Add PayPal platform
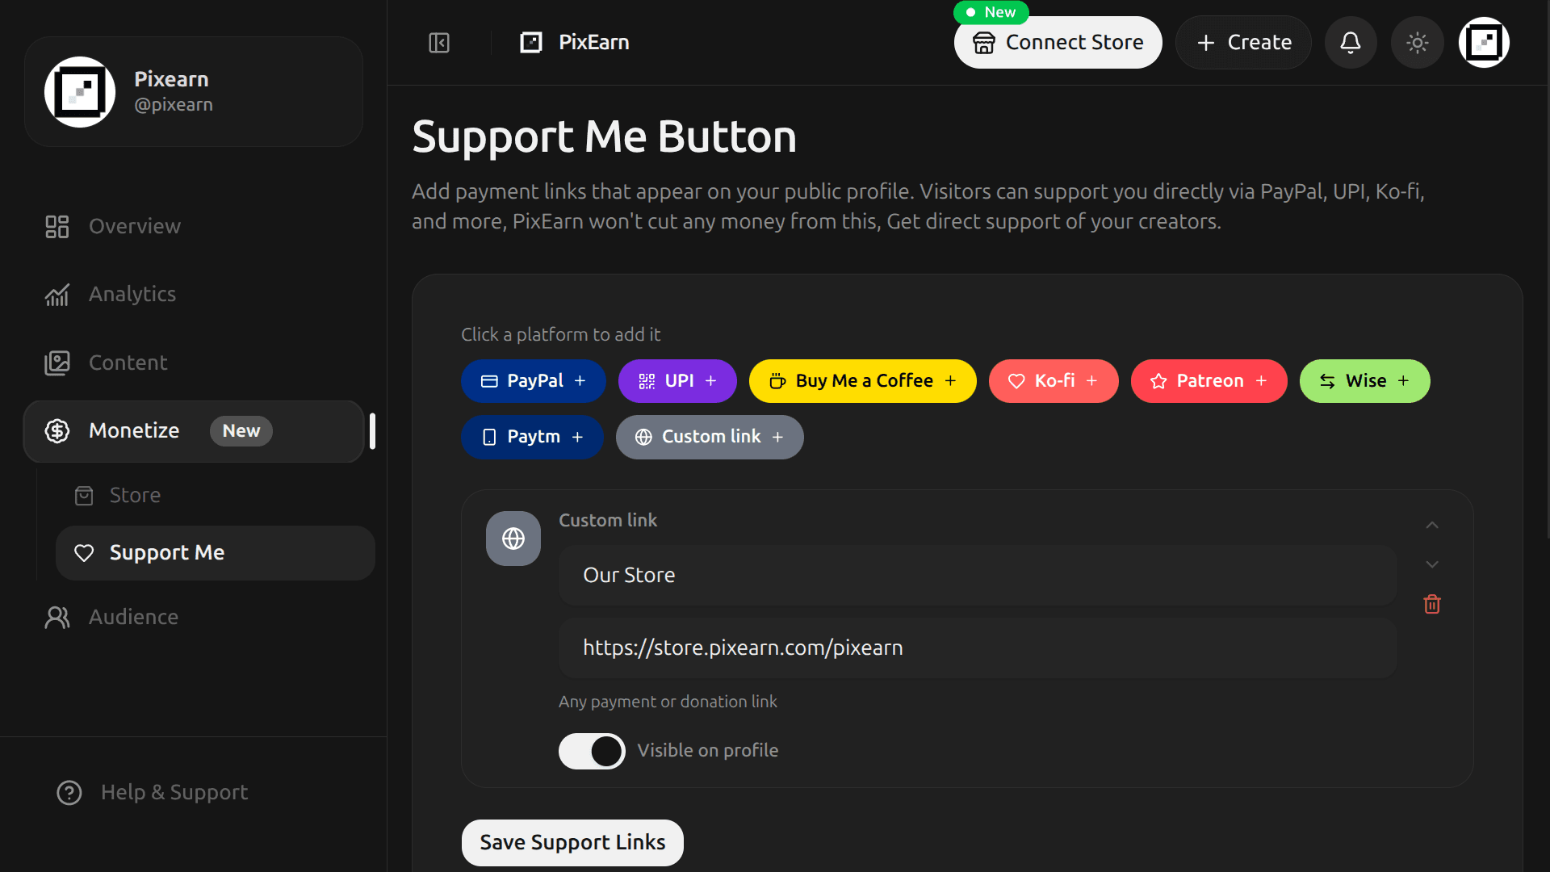The height and width of the screenshot is (872, 1550). point(534,381)
